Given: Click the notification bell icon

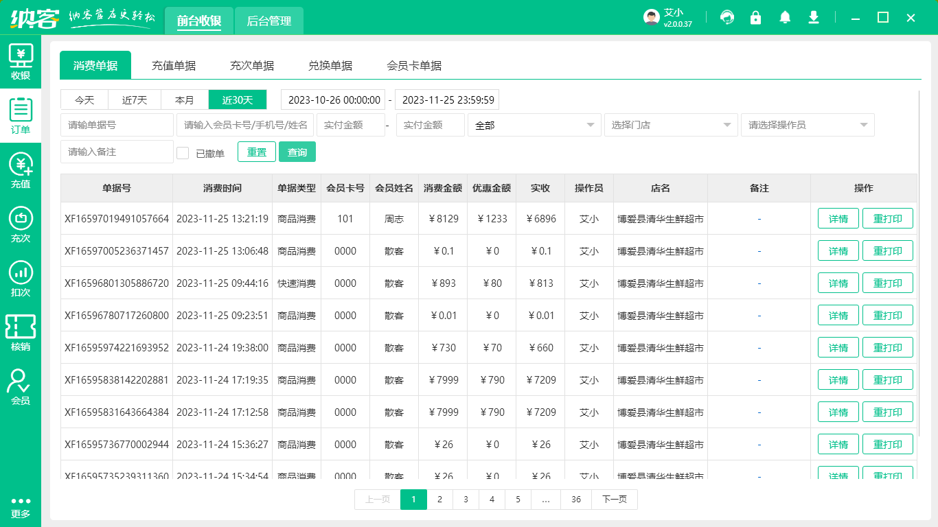Looking at the screenshot, I should pos(784,17).
